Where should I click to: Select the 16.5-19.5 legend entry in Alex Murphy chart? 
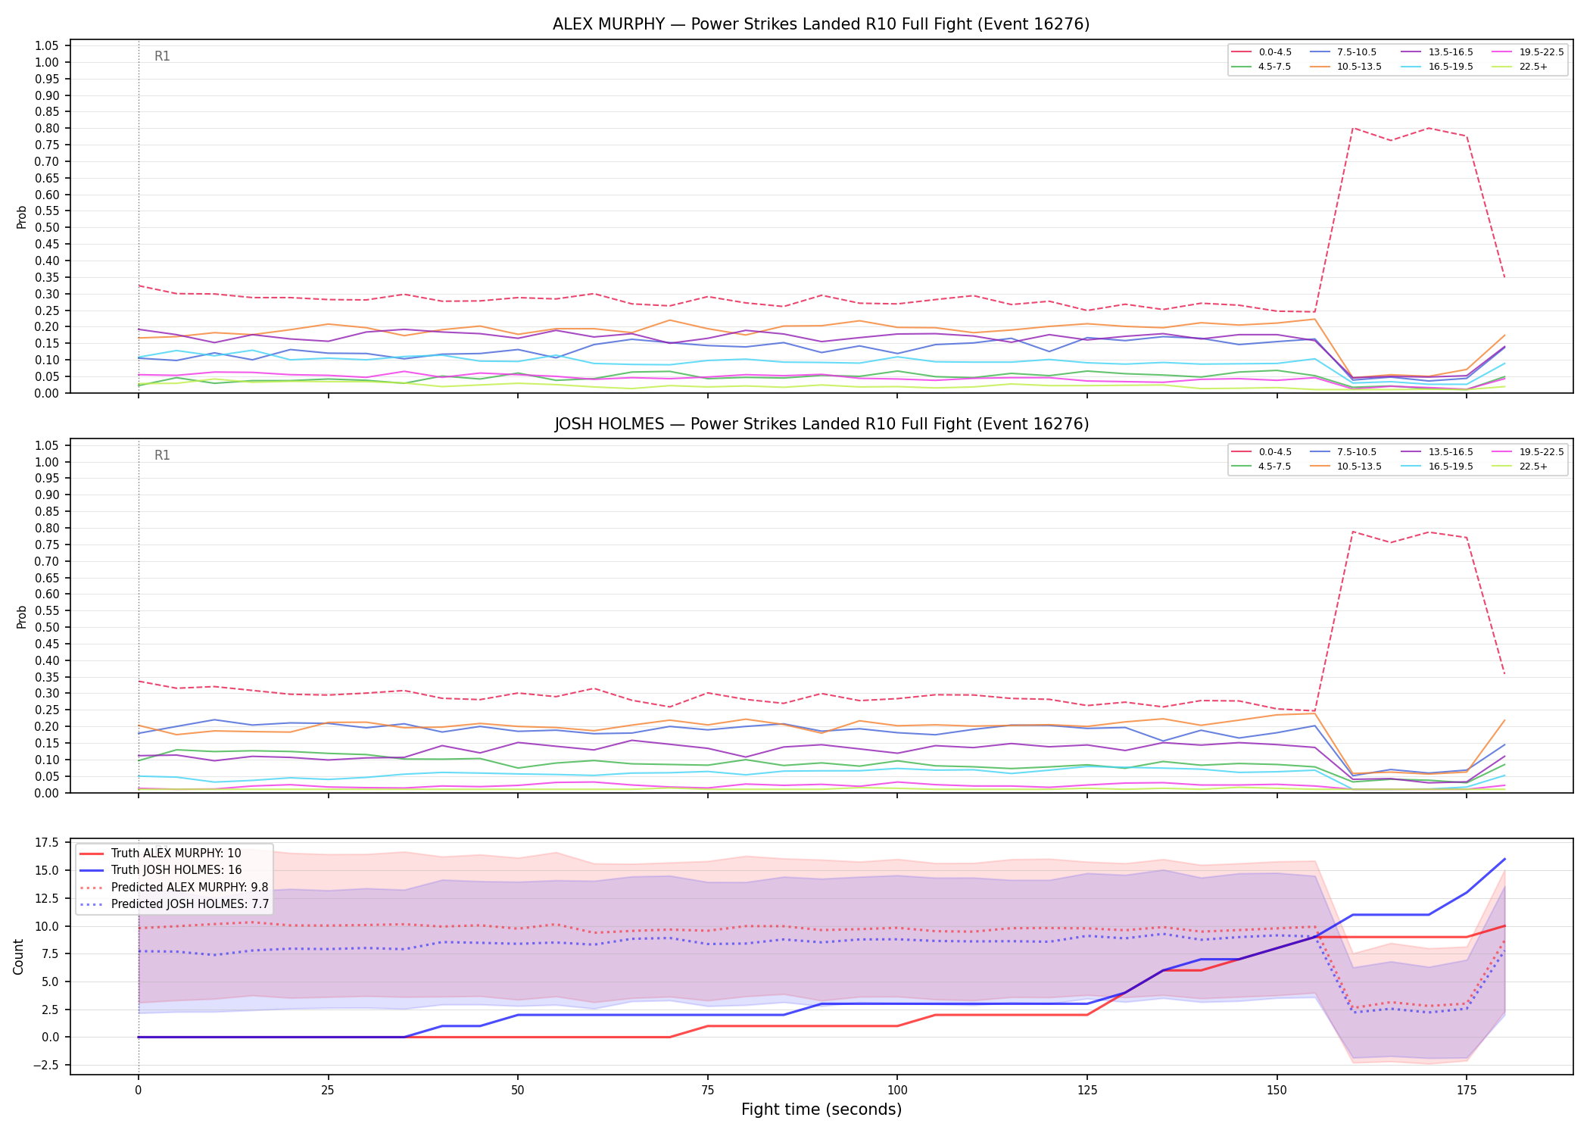(1437, 67)
